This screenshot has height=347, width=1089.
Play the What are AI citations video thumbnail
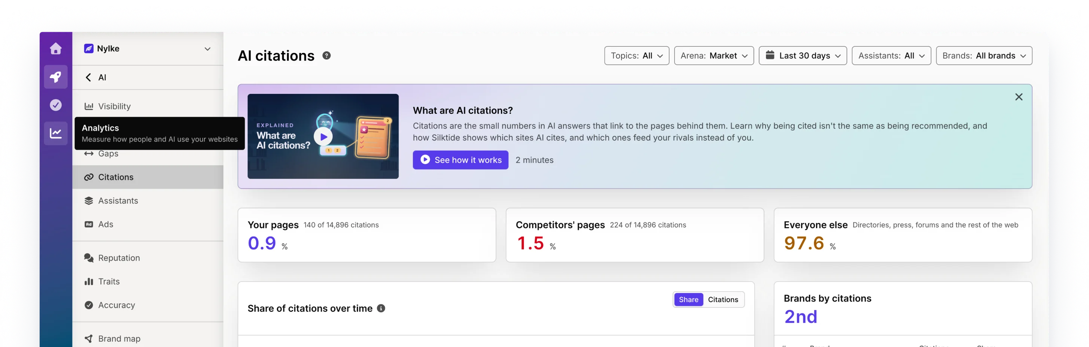click(323, 136)
